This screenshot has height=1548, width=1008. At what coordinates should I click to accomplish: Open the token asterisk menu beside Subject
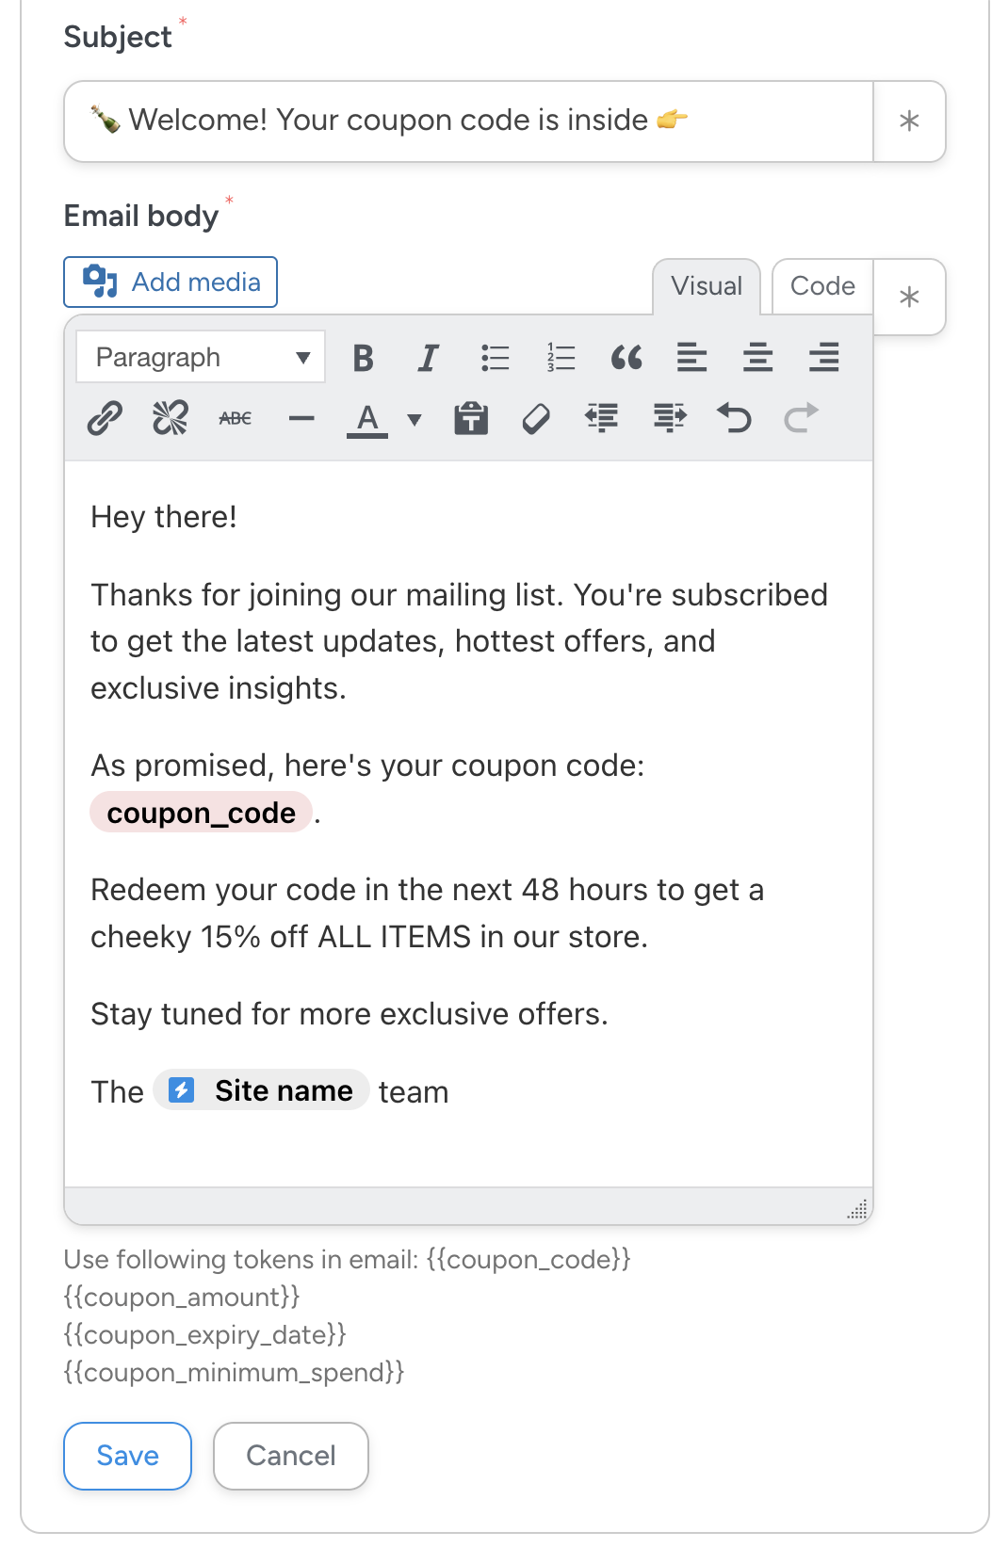coord(909,121)
